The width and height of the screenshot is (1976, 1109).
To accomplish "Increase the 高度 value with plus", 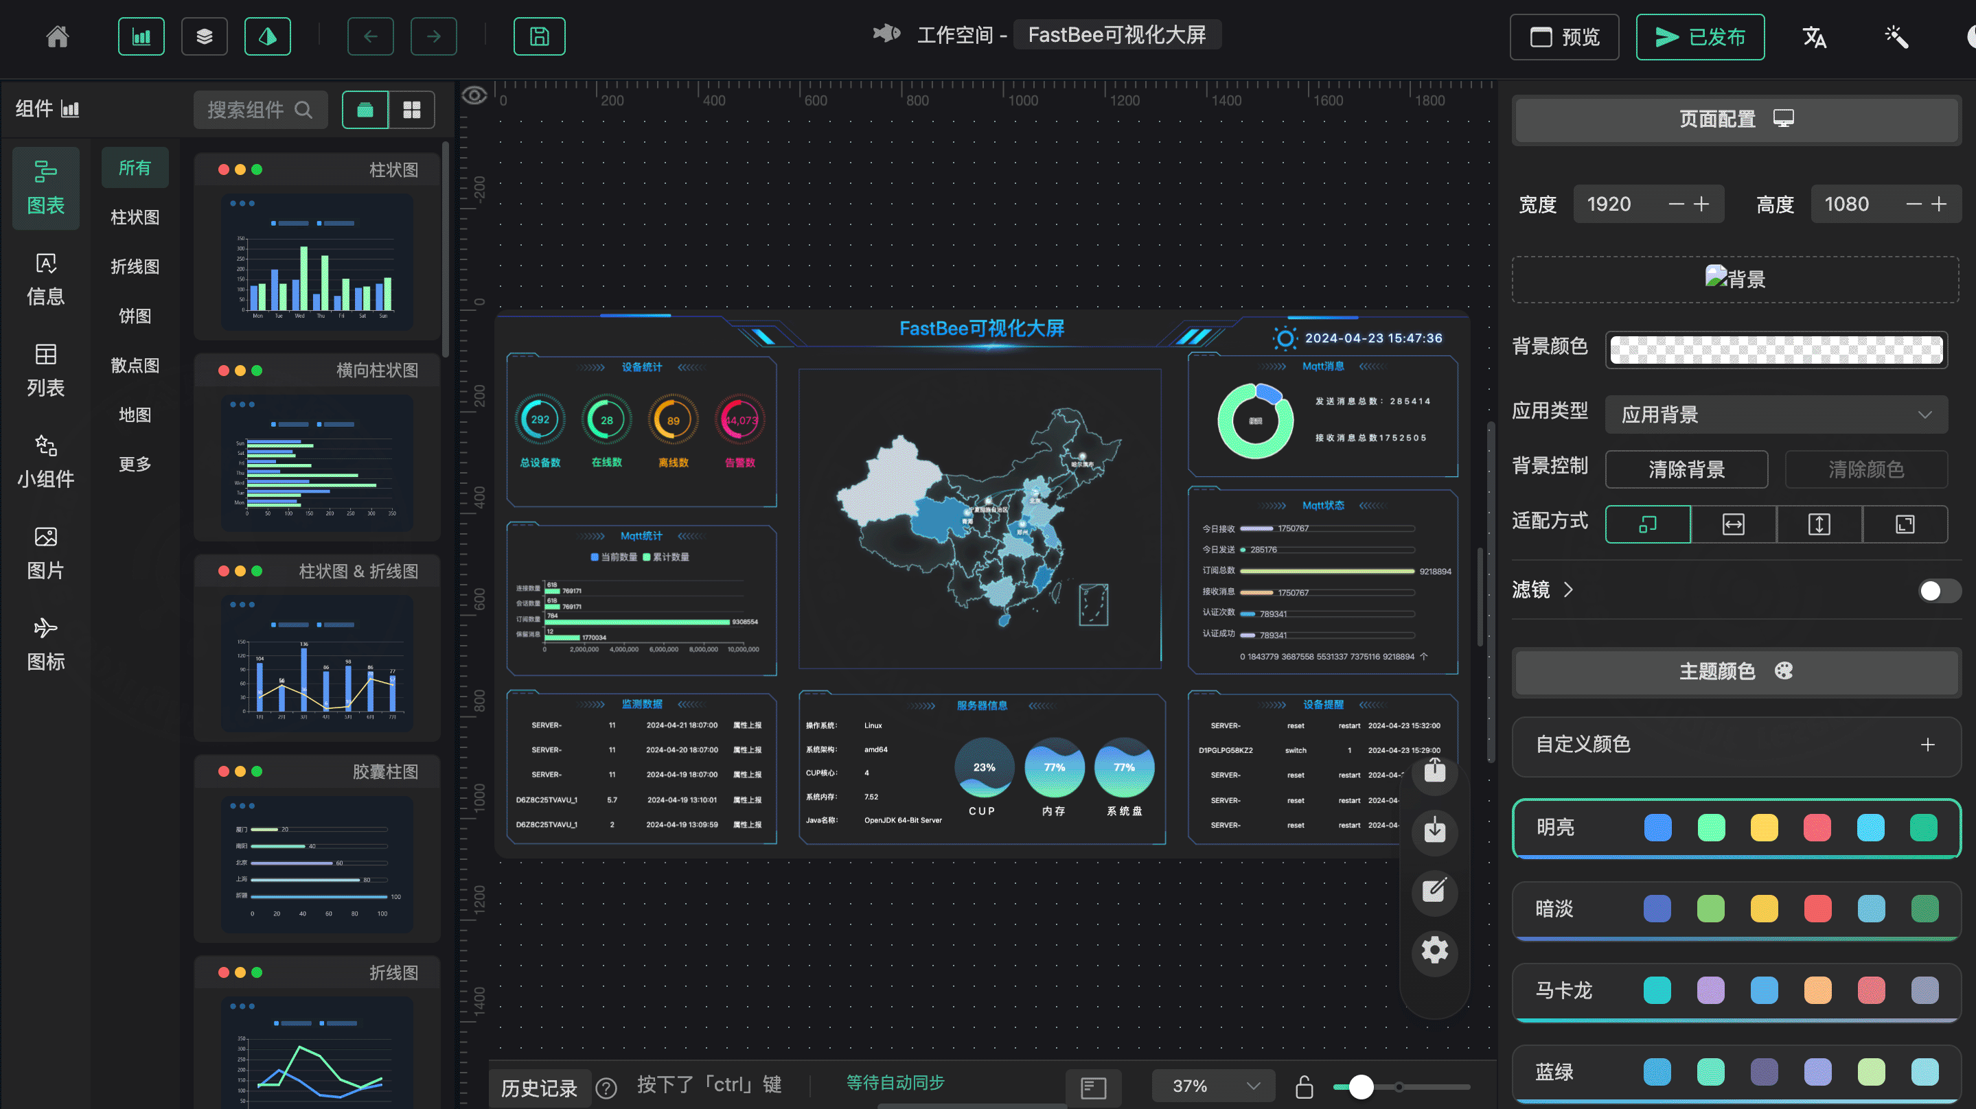I will [1939, 204].
